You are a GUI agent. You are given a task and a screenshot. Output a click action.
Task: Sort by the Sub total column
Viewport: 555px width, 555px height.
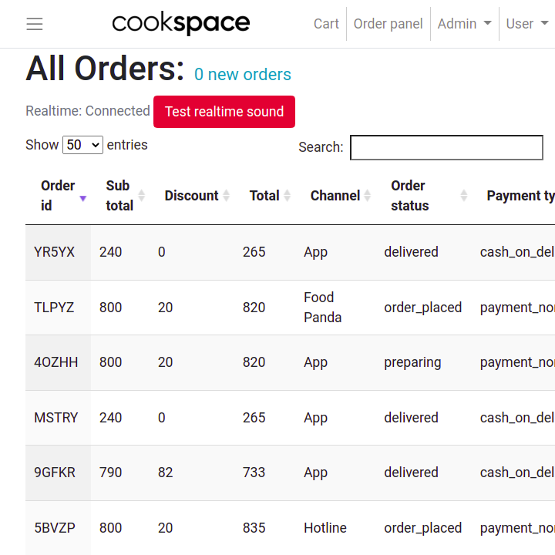(120, 195)
